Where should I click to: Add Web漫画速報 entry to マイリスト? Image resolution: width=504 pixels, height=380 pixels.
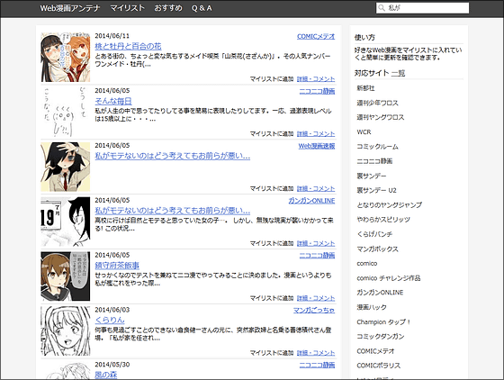point(272,189)
